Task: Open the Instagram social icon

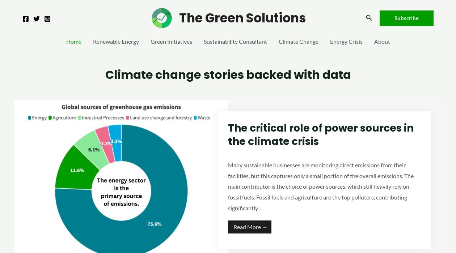Action: pyautogui.click(x=47, y=19)
